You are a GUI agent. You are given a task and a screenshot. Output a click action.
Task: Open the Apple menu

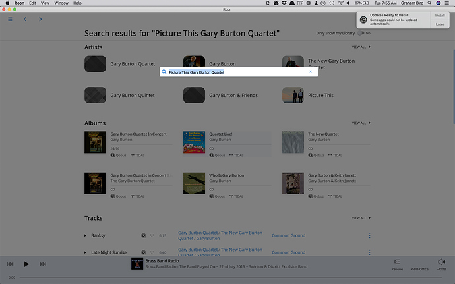(7, 3)
